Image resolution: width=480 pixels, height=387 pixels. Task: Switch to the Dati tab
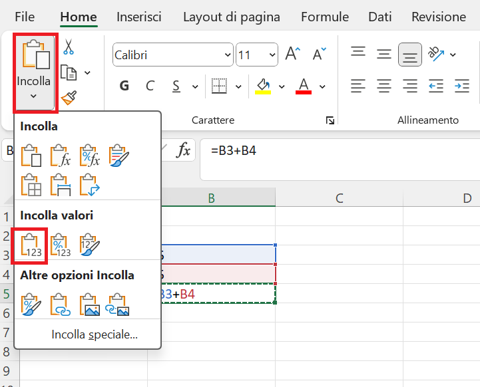[380, 17]
